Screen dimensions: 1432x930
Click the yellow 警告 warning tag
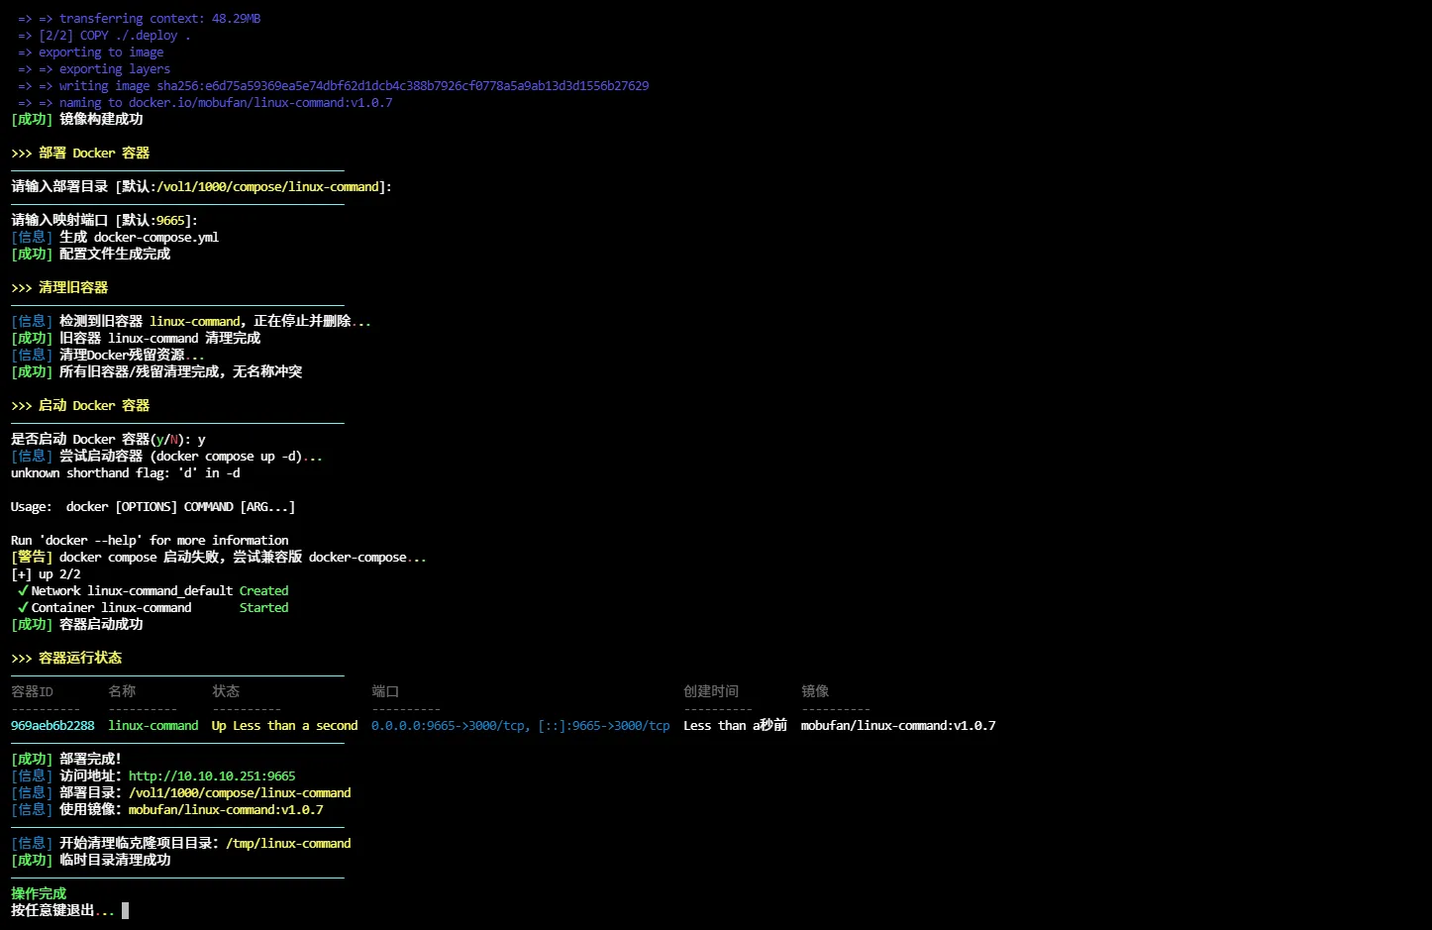tap(32, 558)
